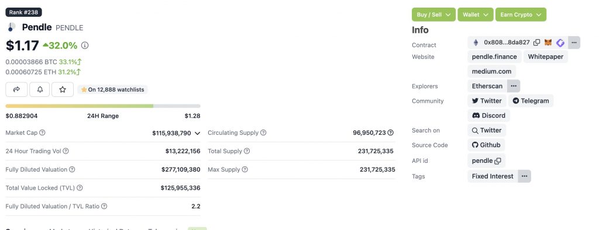Viewport: 599px width, 230px height.
Task: Click the Circulating Supply help icon
Action: (x=263, y=133)
